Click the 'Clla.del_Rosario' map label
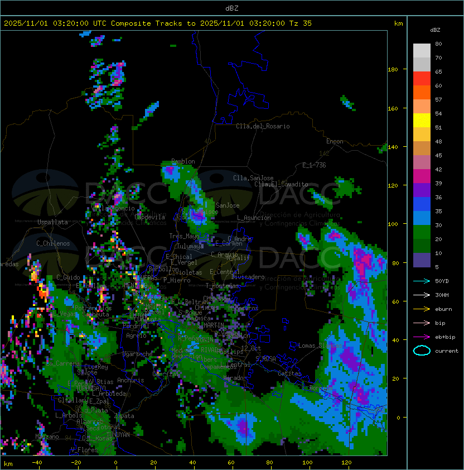Image resolution: width=464 pixels, height=470 pixels. (263, 126)
